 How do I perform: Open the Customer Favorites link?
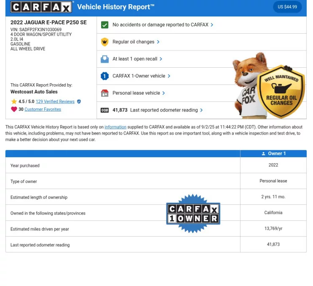click(x=43, y=109)
